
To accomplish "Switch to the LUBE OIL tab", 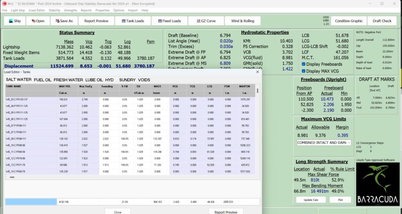I will [94, 80].
